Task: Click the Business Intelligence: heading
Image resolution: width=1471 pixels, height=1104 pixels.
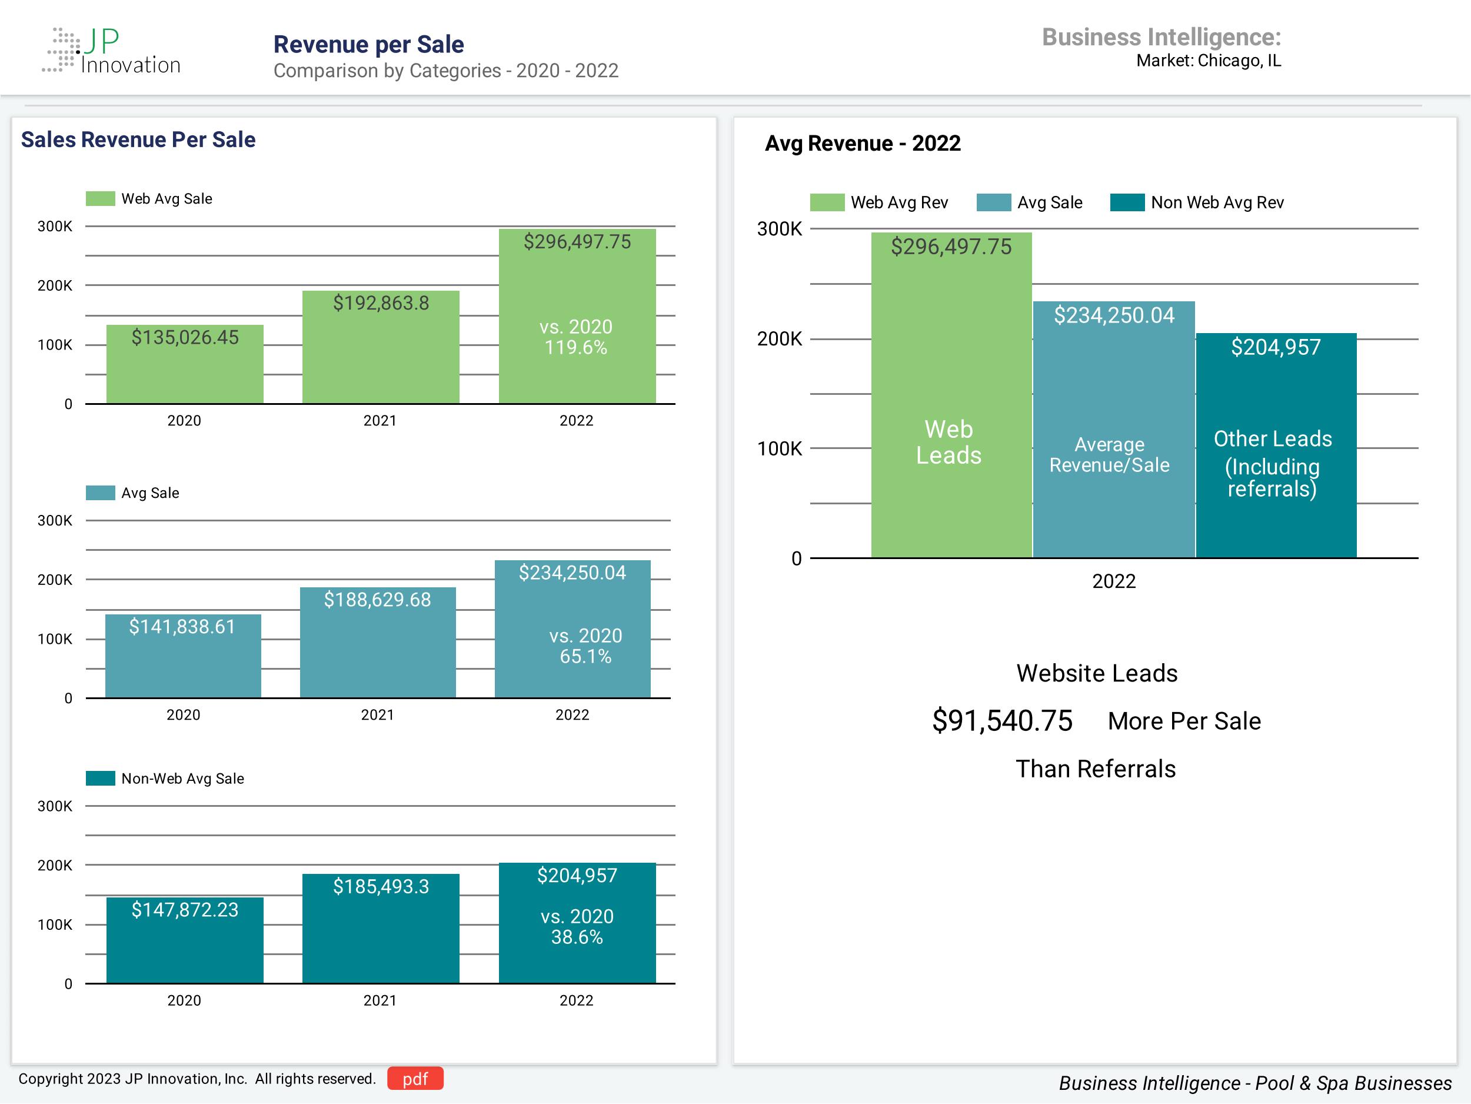Action: pos(1161,37)
